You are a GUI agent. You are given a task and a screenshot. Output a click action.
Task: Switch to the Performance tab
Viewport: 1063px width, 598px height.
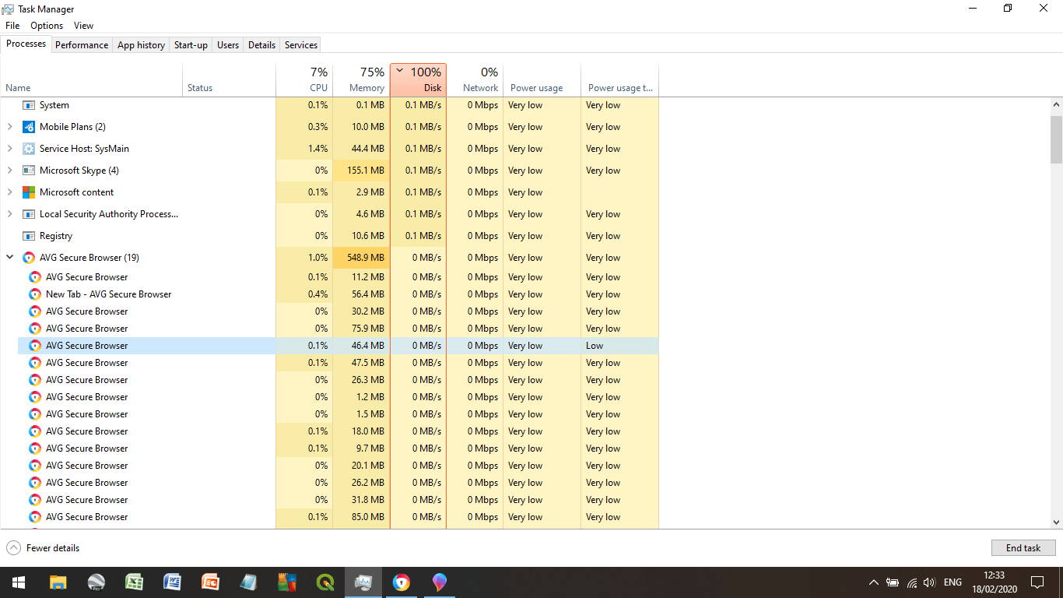[x=81, y=44]
